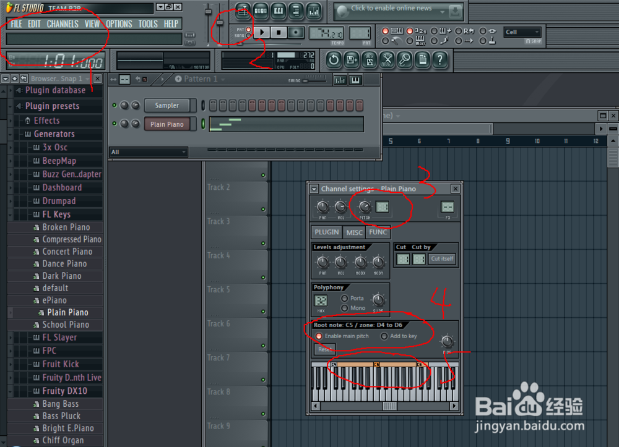Start playback with the Play button
The height and width of the screenshot is (447, 619).
click(262, 32)
